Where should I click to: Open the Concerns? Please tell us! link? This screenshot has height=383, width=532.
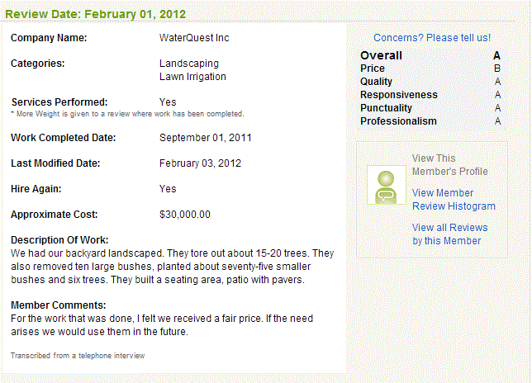coord(432,38)
